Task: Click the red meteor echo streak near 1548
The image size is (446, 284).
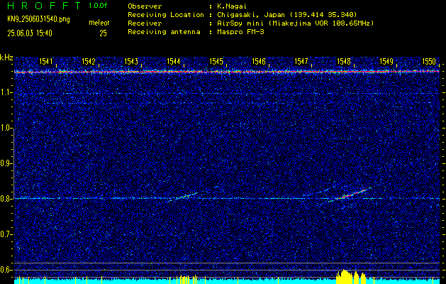Action: 351,195
